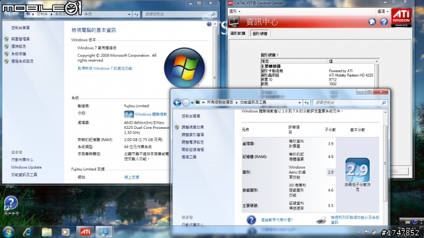Open 進階系統設定 in System sidebar
The height and width of the screenshot is (238, 424).
coord(22,61)
